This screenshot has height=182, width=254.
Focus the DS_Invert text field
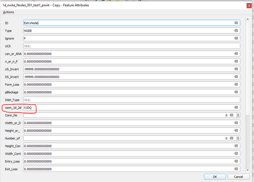[127, 77]
